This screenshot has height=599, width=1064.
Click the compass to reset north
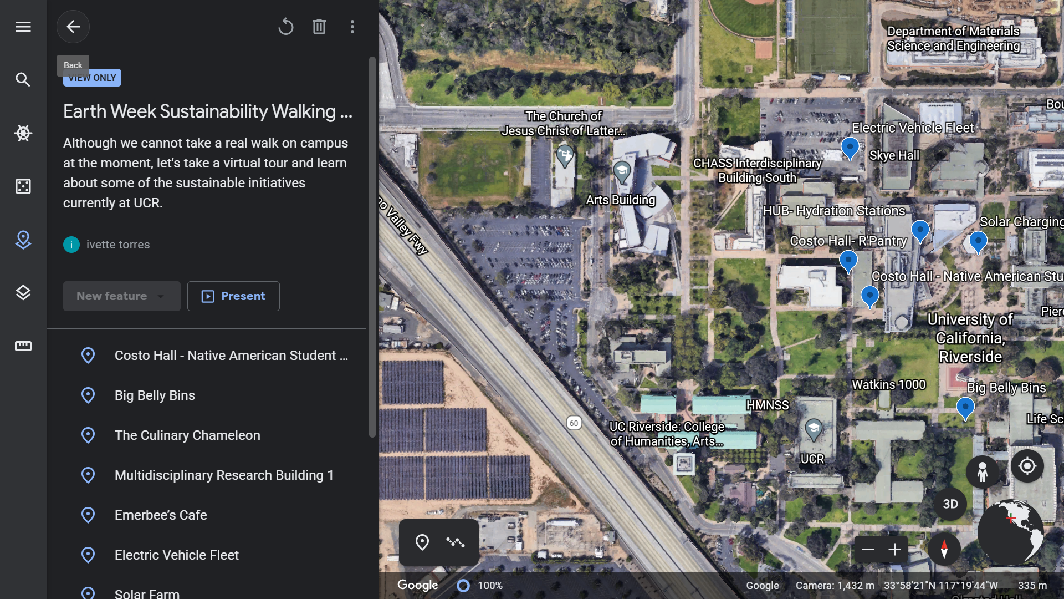[x=944, y=549]
